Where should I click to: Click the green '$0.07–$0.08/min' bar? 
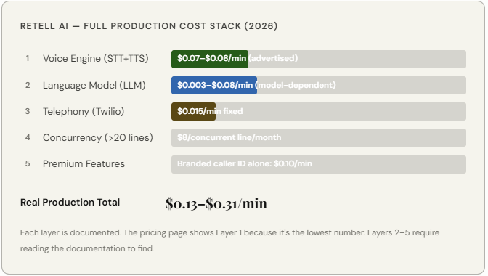tap(210, 59)
